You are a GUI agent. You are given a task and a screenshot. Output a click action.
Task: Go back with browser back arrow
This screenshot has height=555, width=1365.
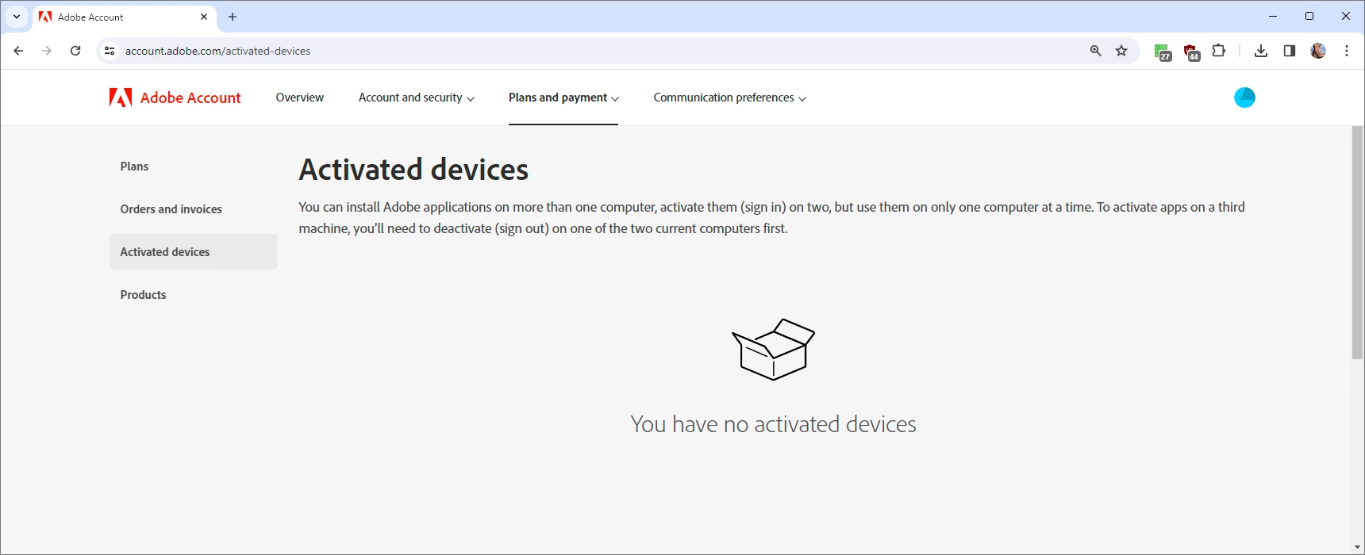(x=18, y=51)
